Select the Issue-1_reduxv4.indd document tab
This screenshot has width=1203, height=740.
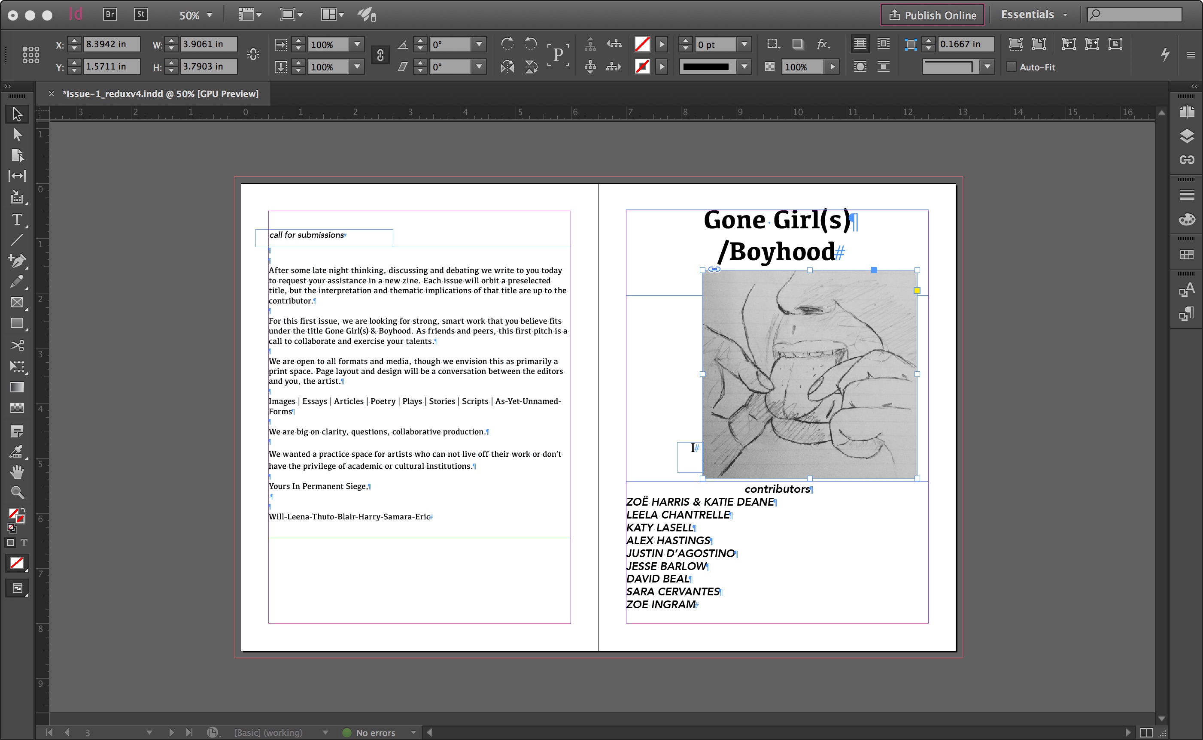click(161, 94)
